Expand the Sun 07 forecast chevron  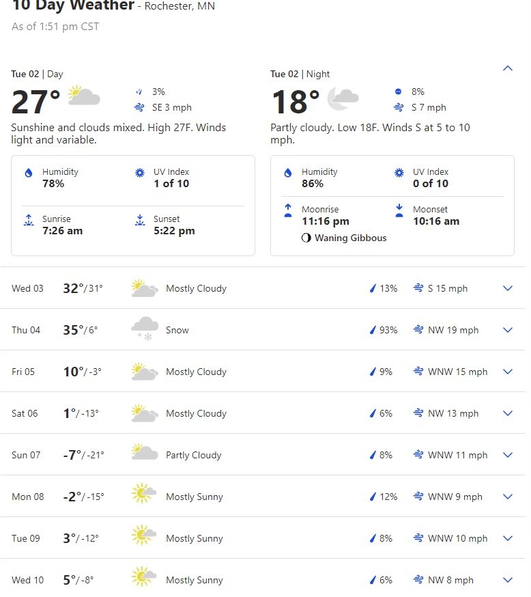[x=507, y=455]
